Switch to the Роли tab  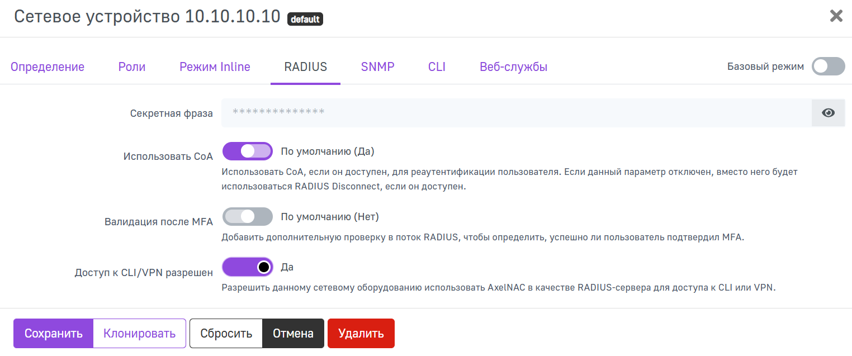click(132, 67)
